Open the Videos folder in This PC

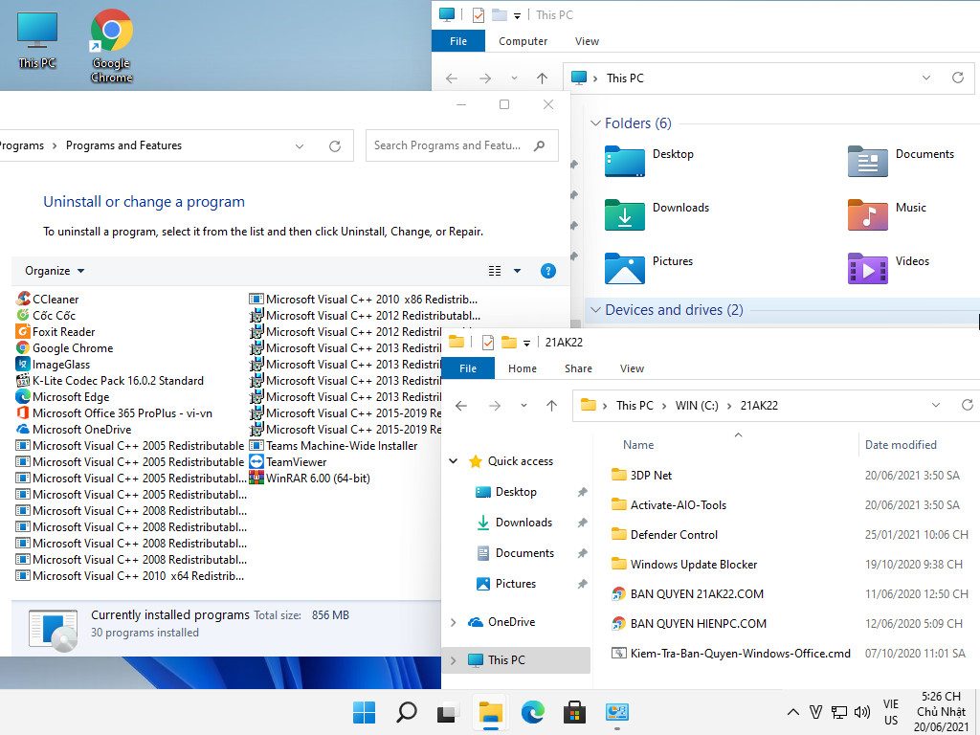(x=888, y=268)
